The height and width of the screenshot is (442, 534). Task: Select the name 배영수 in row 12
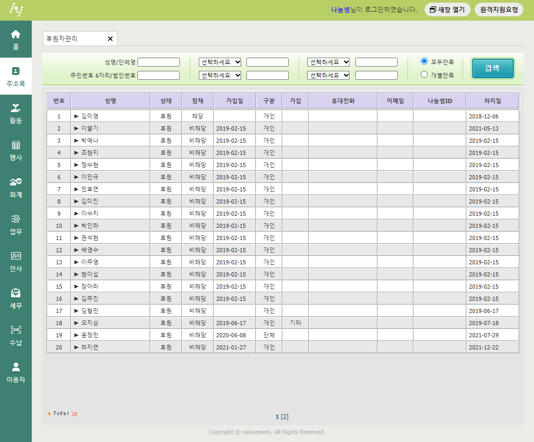(x=89, y=250)
